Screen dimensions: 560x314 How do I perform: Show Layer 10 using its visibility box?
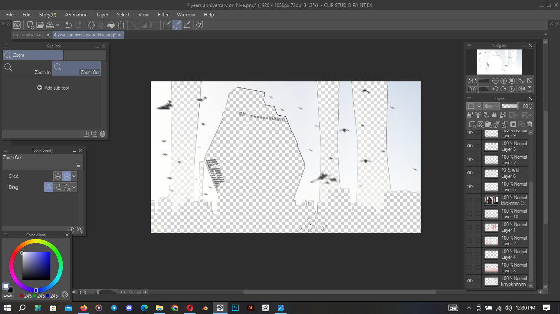pos(470,213)
